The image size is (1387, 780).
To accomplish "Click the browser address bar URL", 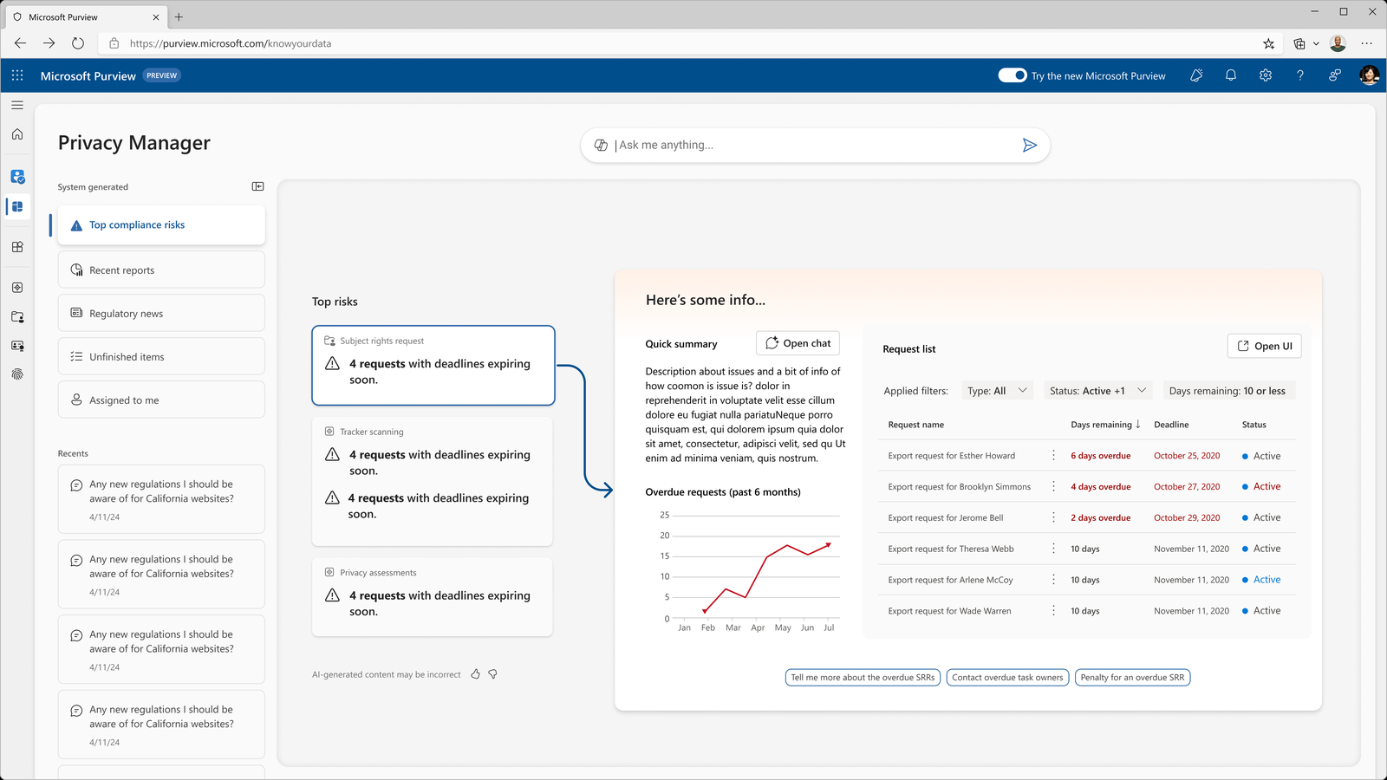I will pos(231,43).
